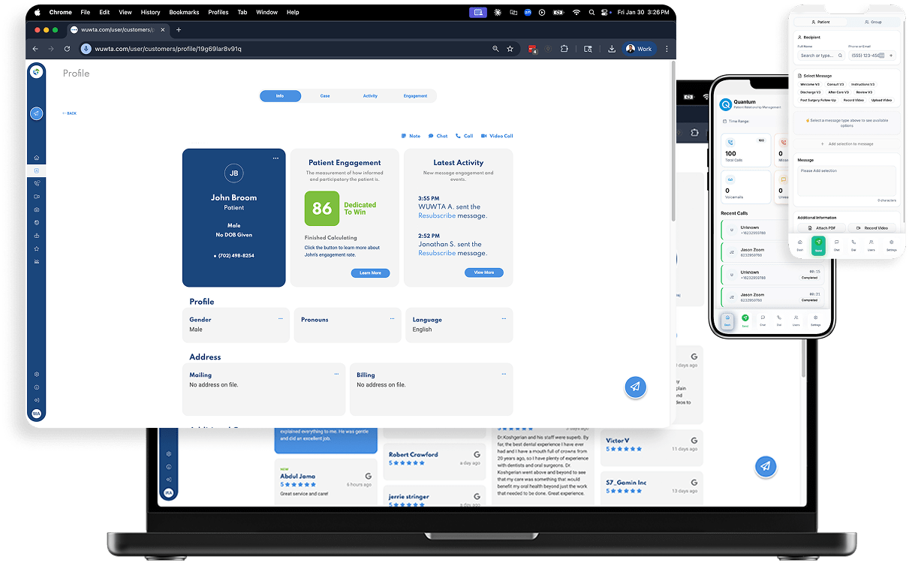
Task: Switch to the Case tab
Action: pos(325,96)
